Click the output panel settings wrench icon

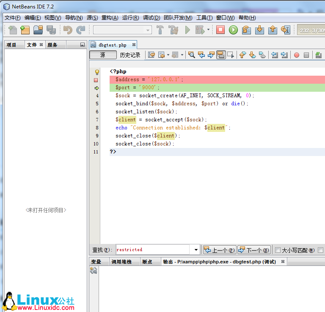tap(94, 271)
